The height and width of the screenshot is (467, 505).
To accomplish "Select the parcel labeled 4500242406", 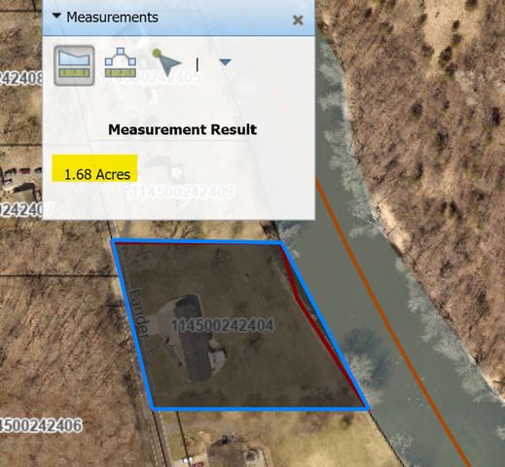I will [41, 425].
